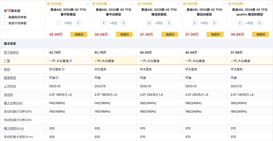The image size is (273, 141).
Task: Close the 45 TFSI 臻选动感型 column
Action: 224,4
